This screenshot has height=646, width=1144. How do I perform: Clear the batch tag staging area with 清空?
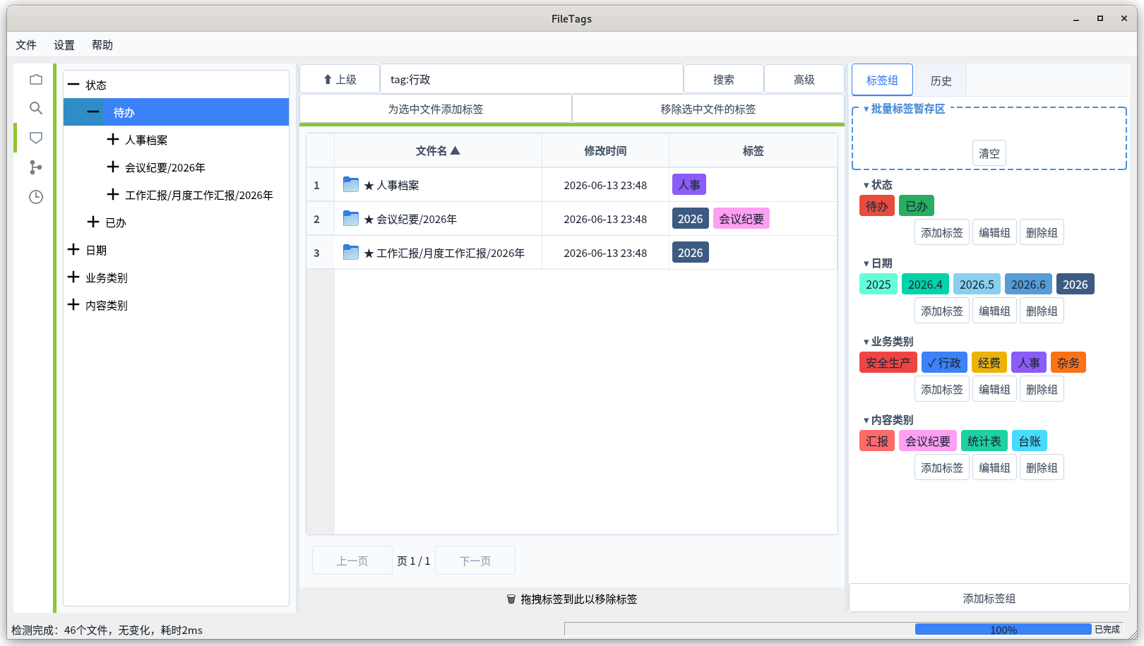[989, 153]
